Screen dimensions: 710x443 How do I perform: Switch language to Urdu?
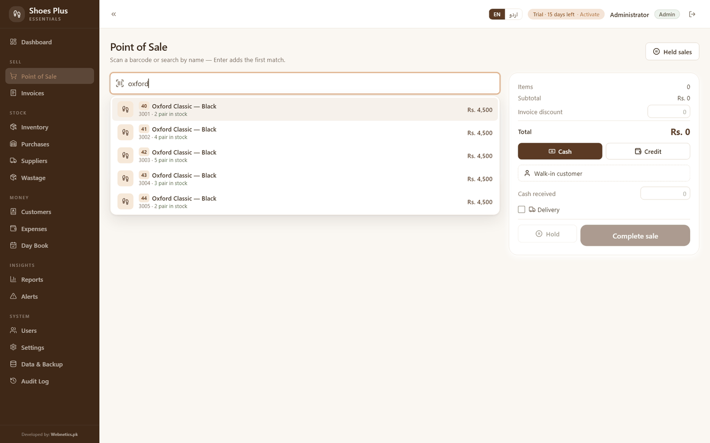coord(513,14)
